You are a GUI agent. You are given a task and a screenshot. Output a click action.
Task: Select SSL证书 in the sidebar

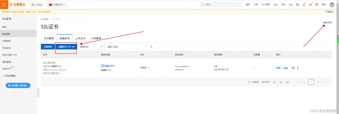coord(18,34)
